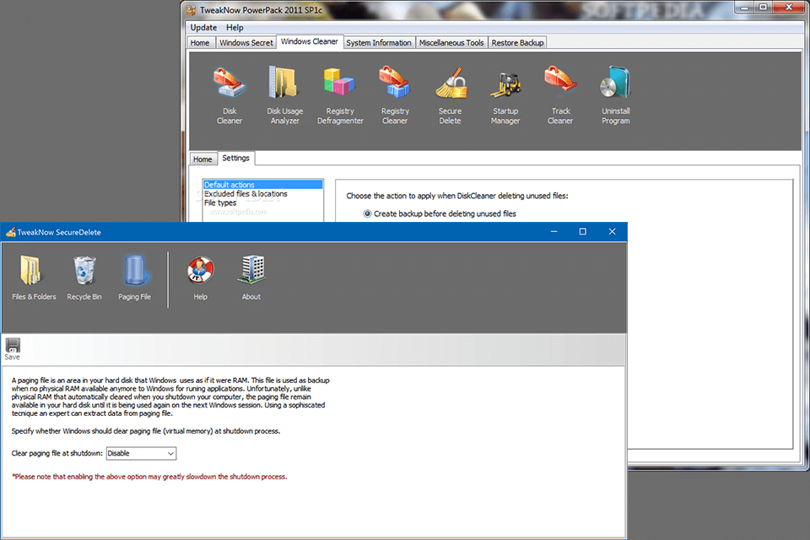Open the Disk Cleaner tool

[229, 96]
